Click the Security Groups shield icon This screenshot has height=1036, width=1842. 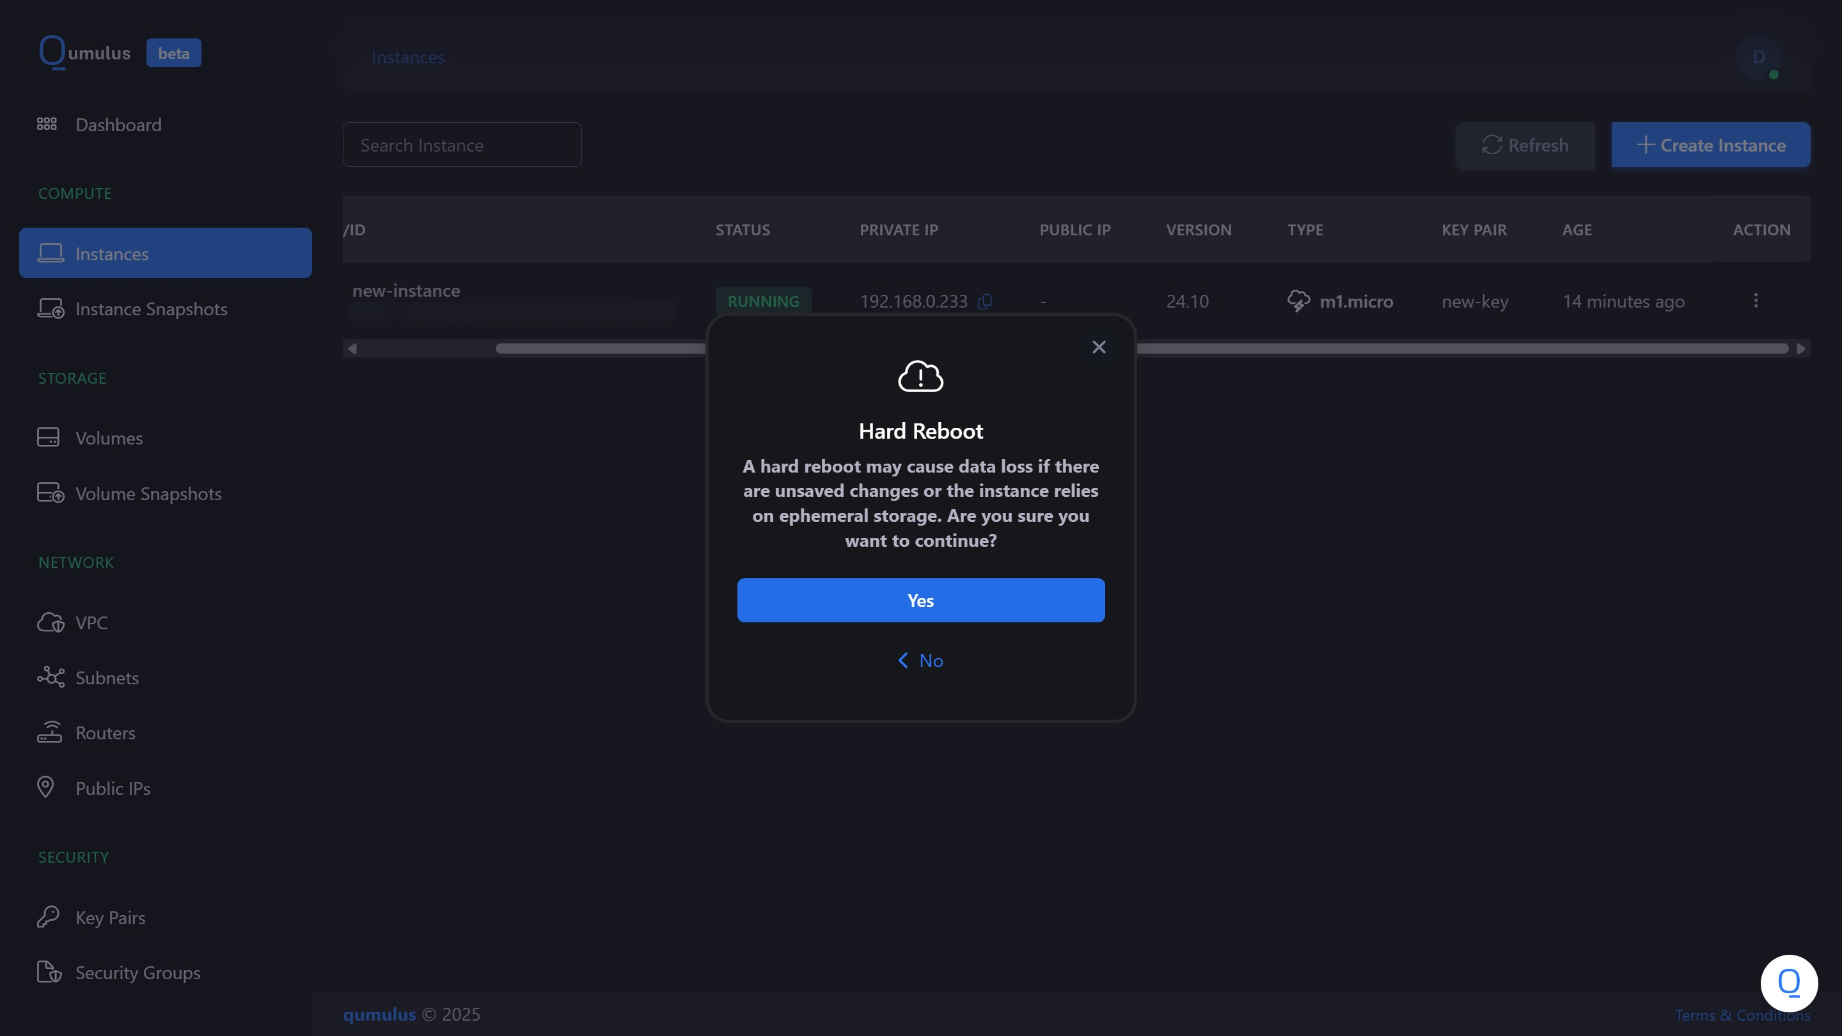click(x=49, y=971)
